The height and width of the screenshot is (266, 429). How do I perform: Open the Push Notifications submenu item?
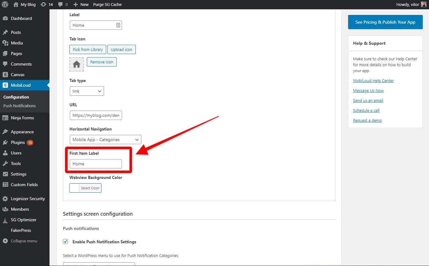coord(20,106)
